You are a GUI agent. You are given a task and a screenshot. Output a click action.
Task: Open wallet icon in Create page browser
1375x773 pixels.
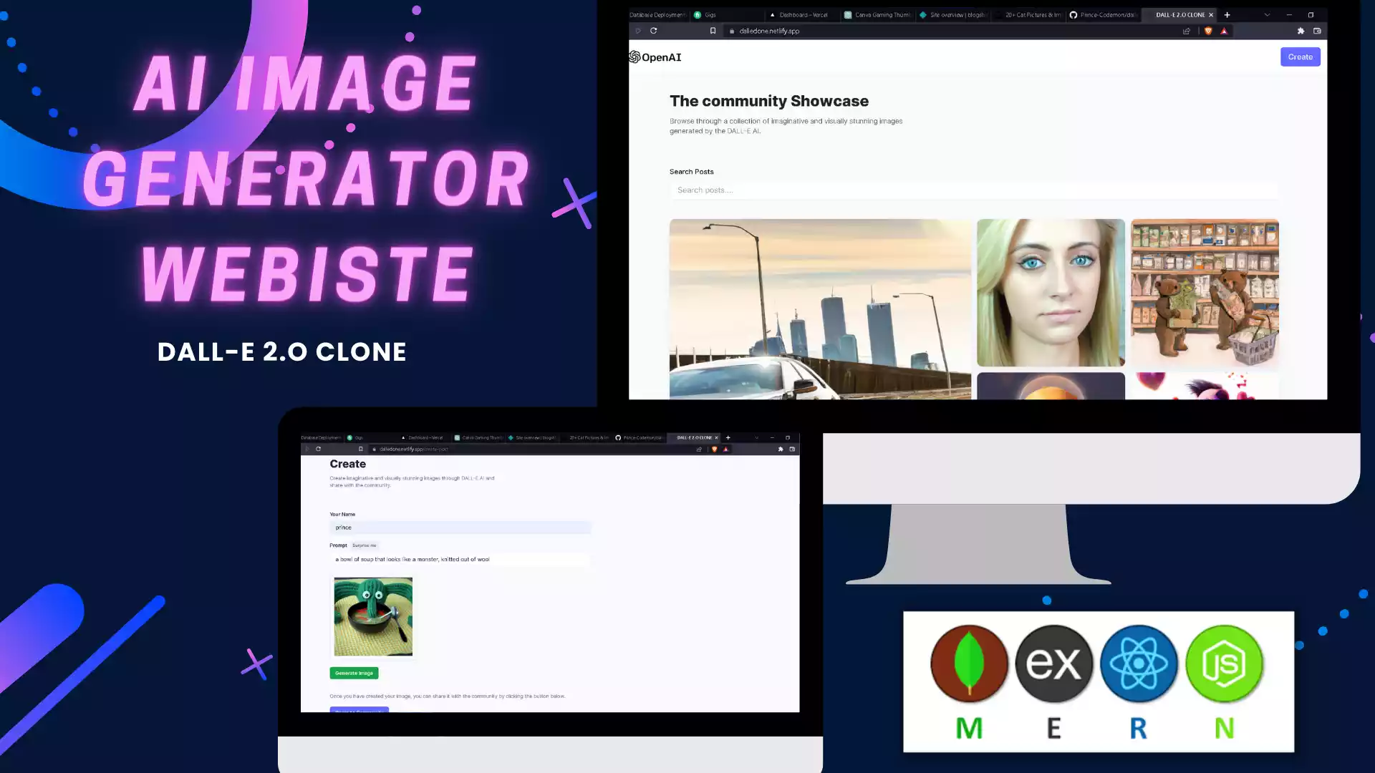point(792,449)
